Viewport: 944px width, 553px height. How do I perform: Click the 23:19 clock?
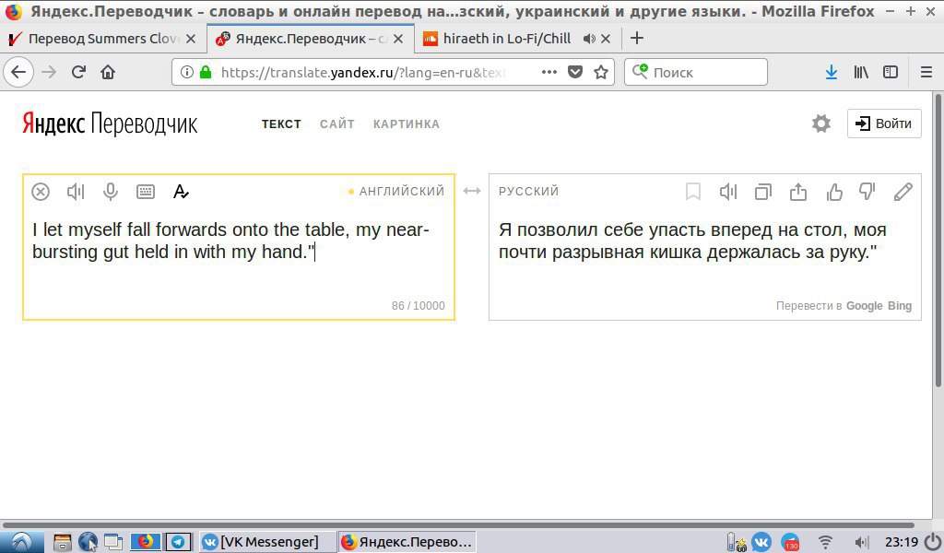click(x=902, y=542)
